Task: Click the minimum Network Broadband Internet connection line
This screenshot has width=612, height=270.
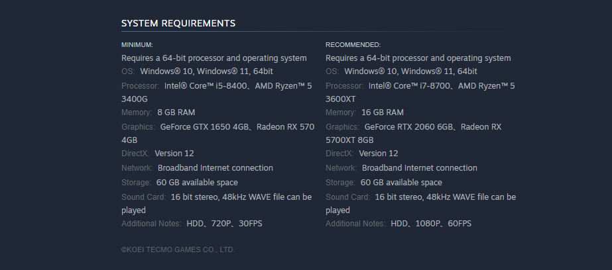Action: click(197, 168)
